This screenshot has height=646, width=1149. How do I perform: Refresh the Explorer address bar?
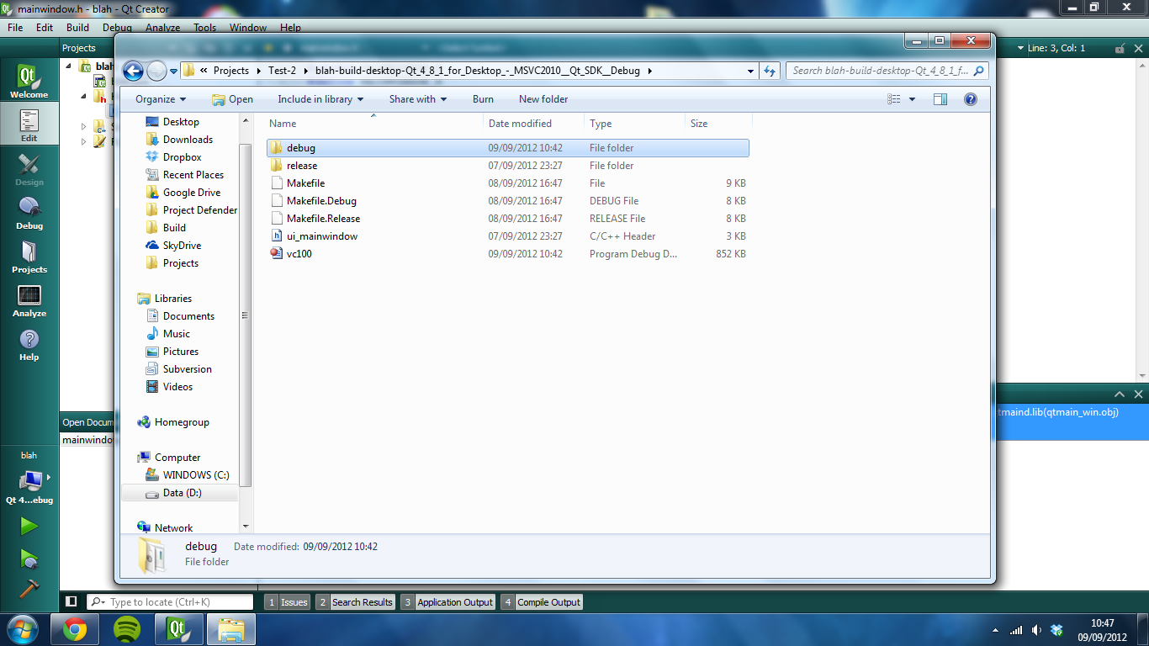(770, 71)
